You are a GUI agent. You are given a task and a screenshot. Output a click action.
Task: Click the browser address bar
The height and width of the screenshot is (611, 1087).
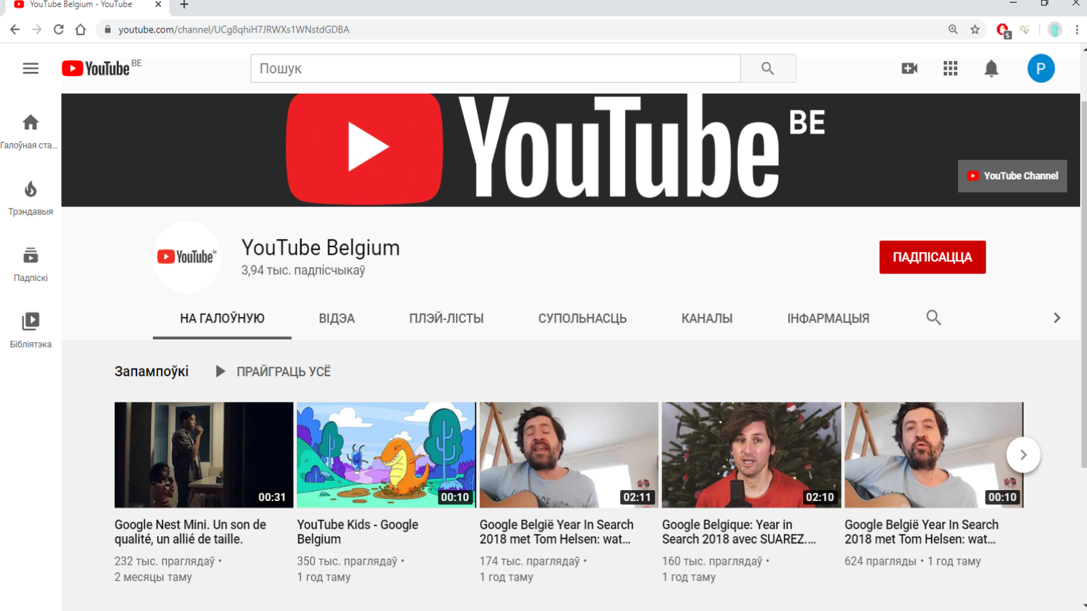pos(523,29)
